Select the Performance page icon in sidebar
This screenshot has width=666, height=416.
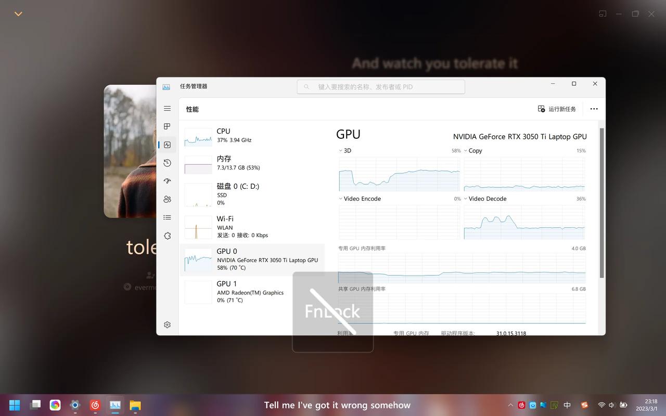pyautogui.click(x=167, y=145)
